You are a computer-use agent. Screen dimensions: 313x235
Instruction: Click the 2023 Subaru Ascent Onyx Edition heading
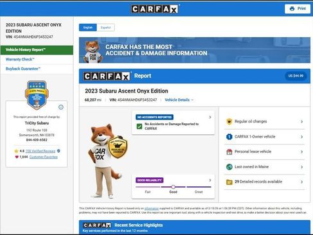click(126, 91)
